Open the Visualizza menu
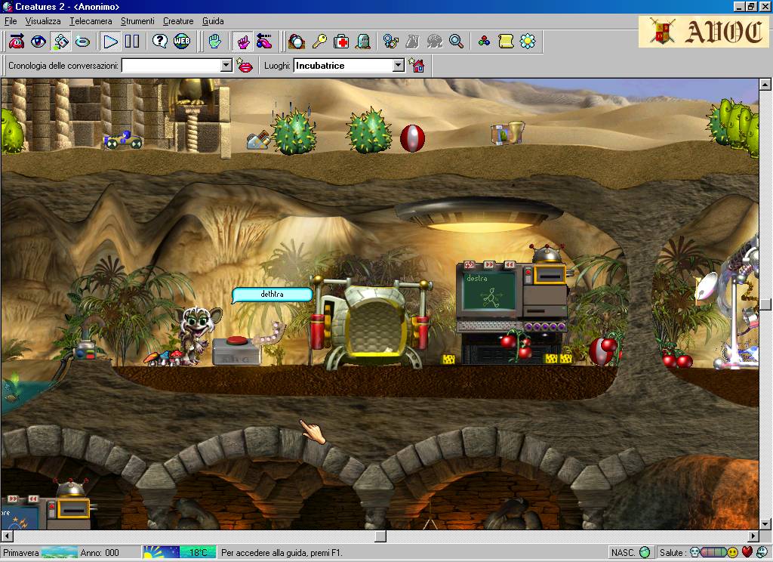The width and height of the screenshot is (773, 562). tap(43, 21)
